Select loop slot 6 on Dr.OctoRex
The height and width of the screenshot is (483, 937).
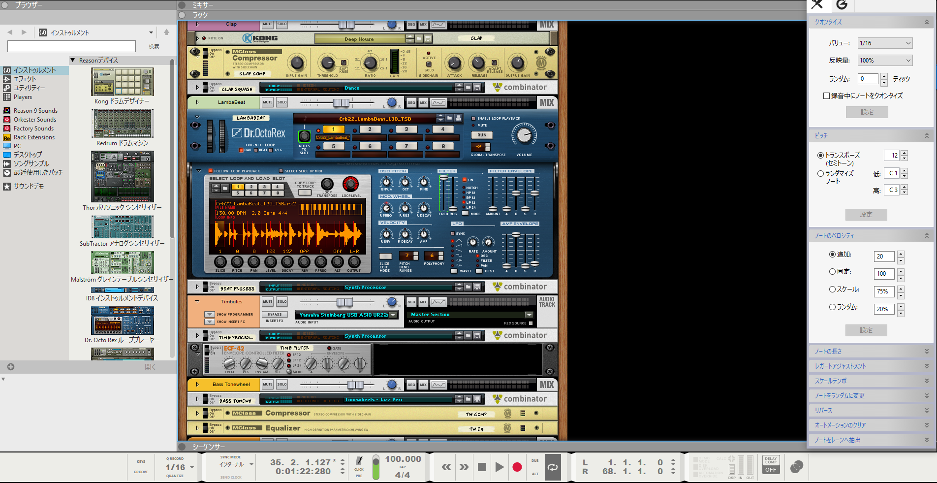point(370,146)
